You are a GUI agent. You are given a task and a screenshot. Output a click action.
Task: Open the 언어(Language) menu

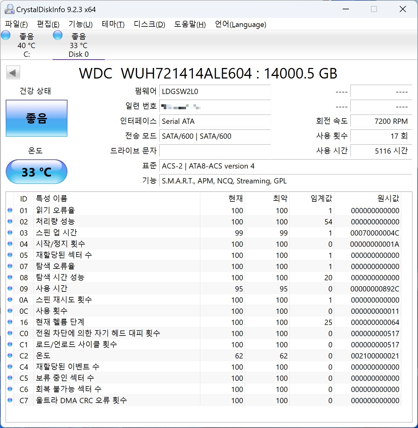click(x=241, y=24)
